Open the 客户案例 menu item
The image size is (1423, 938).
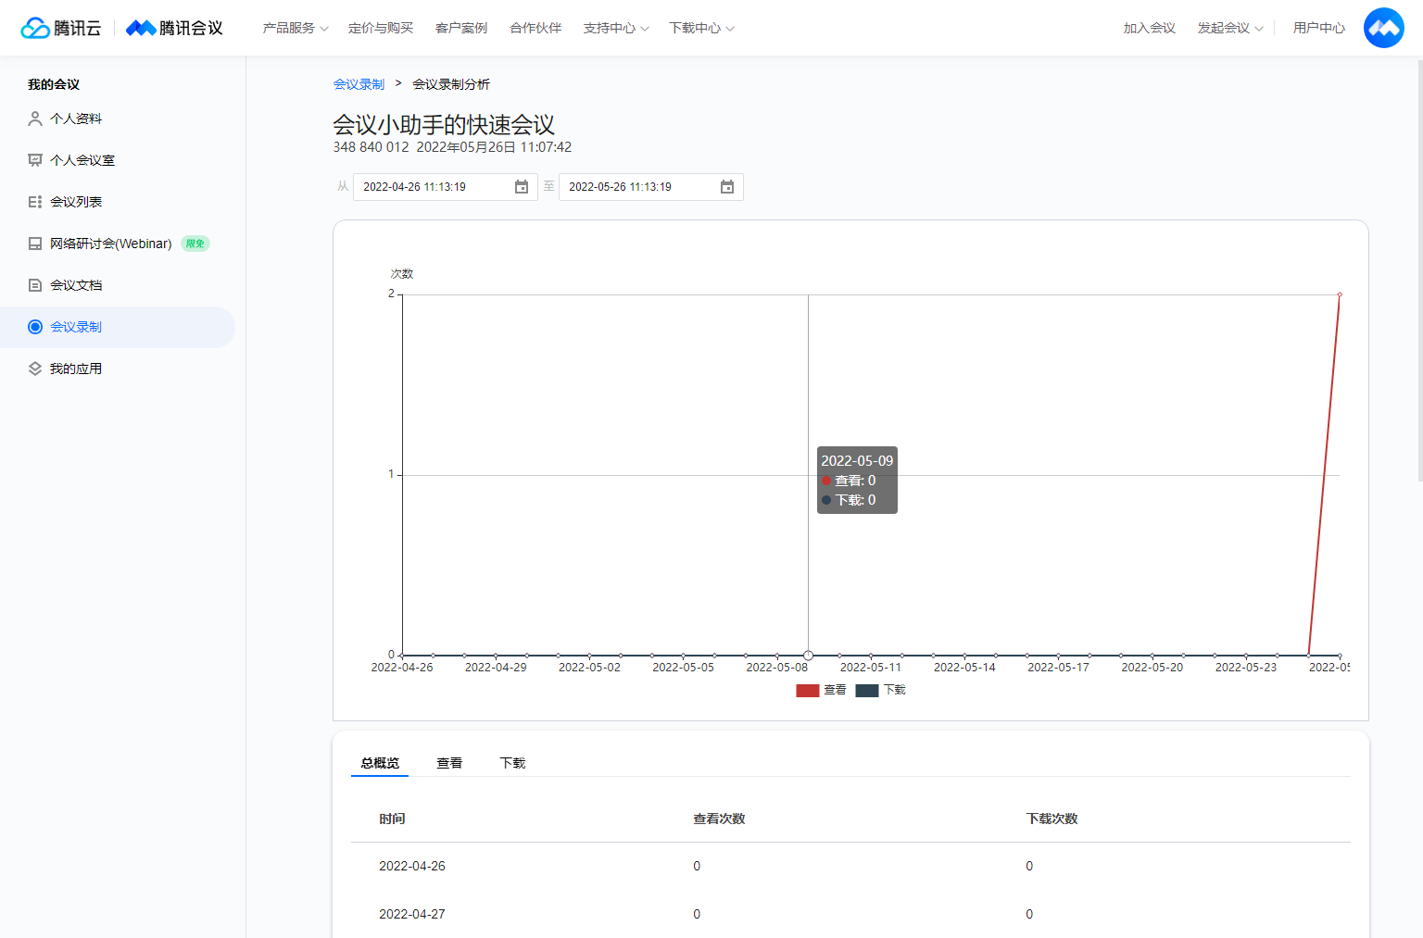(461, 28)
